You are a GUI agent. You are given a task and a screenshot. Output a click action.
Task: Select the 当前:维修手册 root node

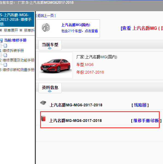tap(15, 40)
